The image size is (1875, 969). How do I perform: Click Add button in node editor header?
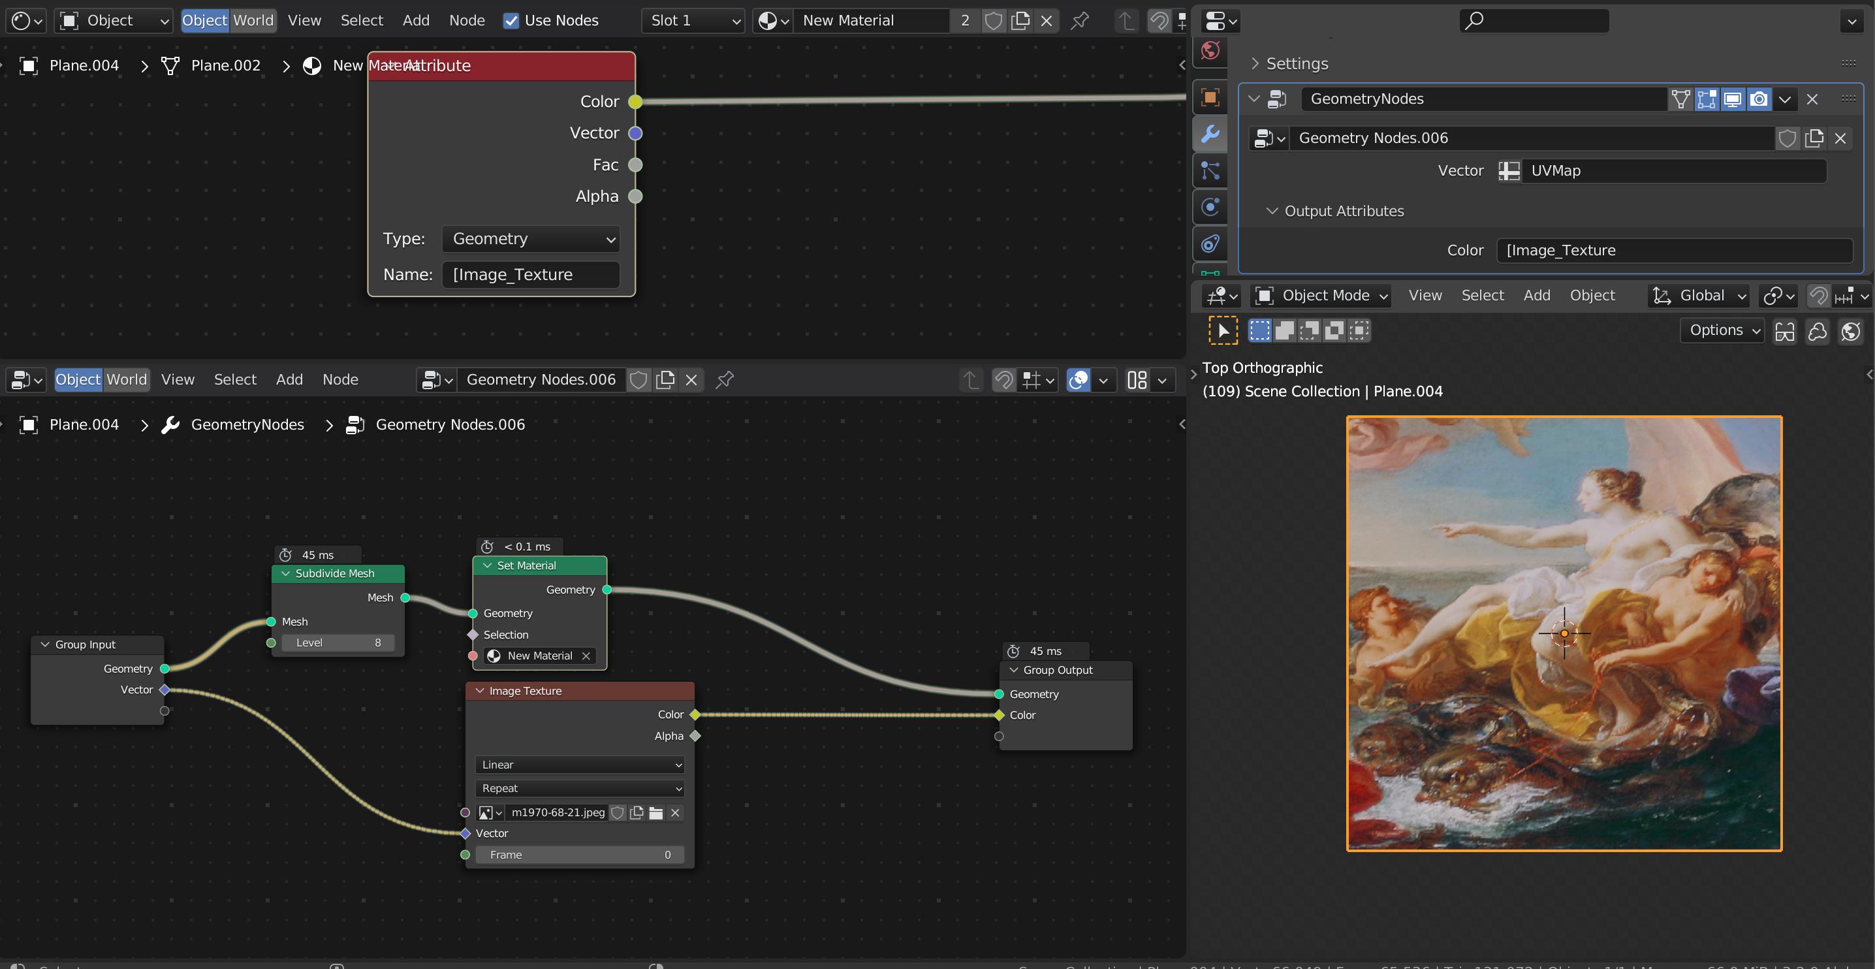(x=289, y=379)
